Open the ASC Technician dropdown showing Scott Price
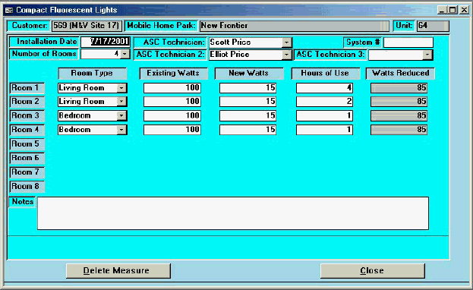The image size is (473, 290). pyautogui.click(x=286, y=43)
